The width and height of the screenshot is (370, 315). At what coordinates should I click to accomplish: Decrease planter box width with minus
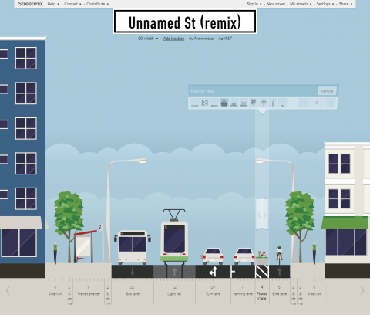303,103
